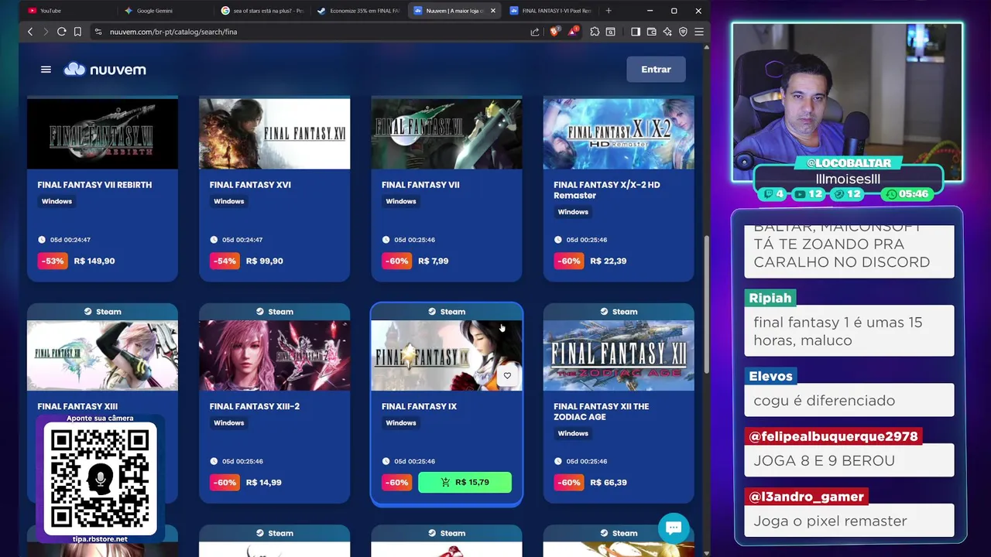Click the tipa.rbstore.net QR code
The image size is (991, 557).
click(x=100, y=479)
